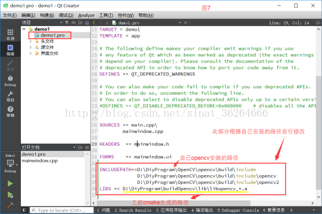Select the 头文件 folder label in the tree
The height and width of the screenshot is (214, 322).
click(48, 41)
